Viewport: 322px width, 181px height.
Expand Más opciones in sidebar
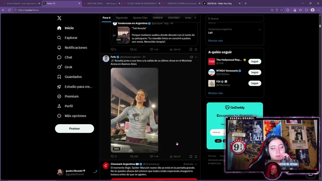coord(72,116)
